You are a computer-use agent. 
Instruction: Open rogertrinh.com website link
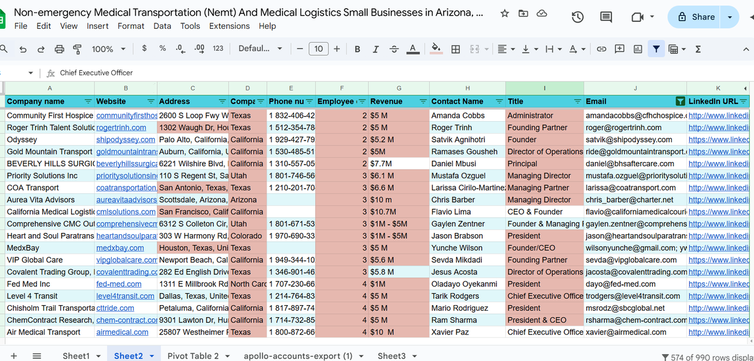click(121, 127)
